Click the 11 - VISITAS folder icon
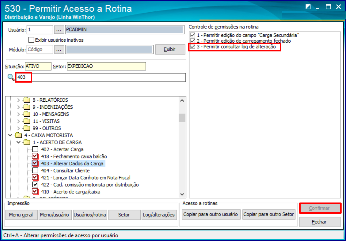The height and width of the screenshot is (241, 346). [27, 121]
